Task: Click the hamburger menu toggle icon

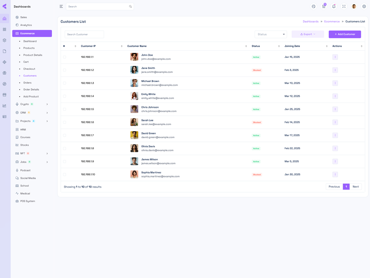Action: [x=61, y=6]
